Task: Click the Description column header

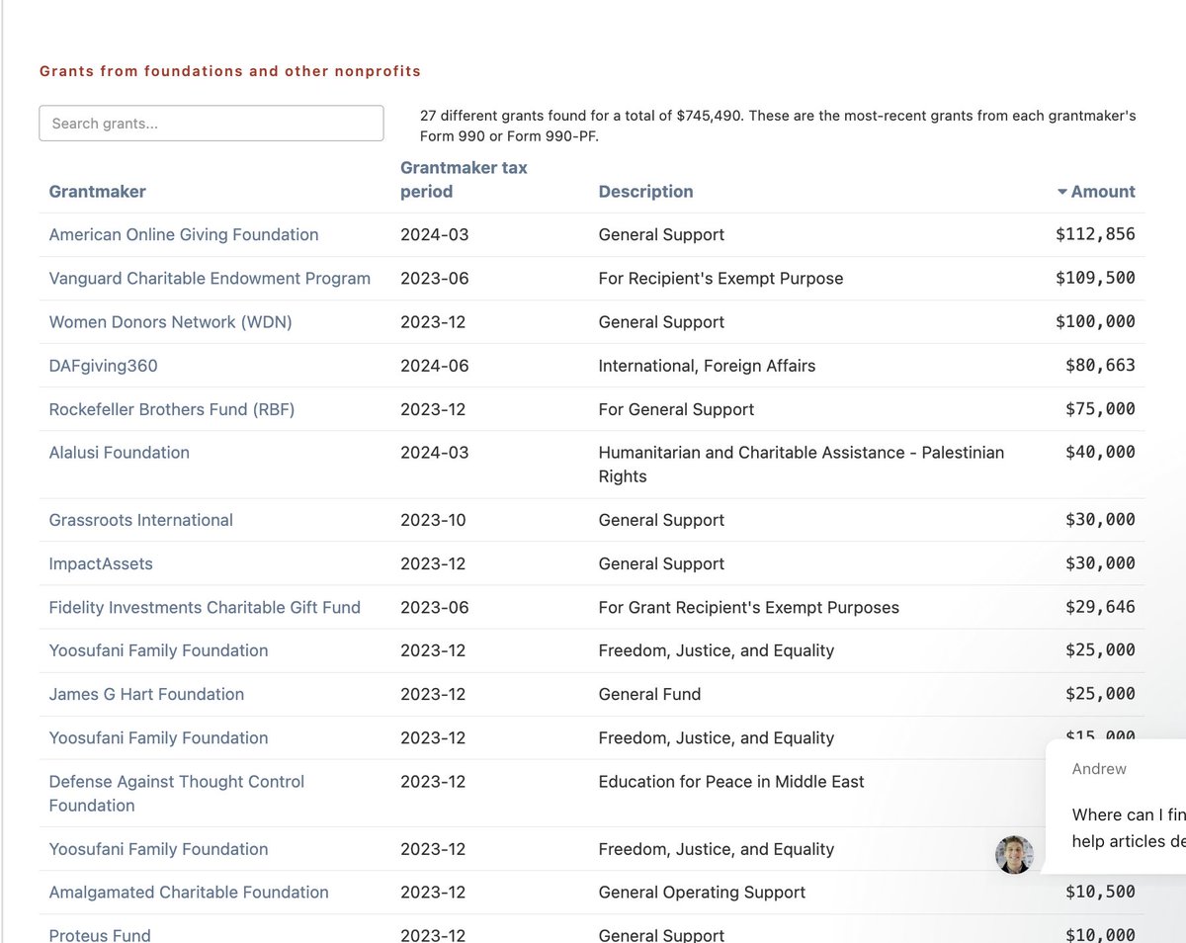Action: pyautogui.click(x=645, y=192)
